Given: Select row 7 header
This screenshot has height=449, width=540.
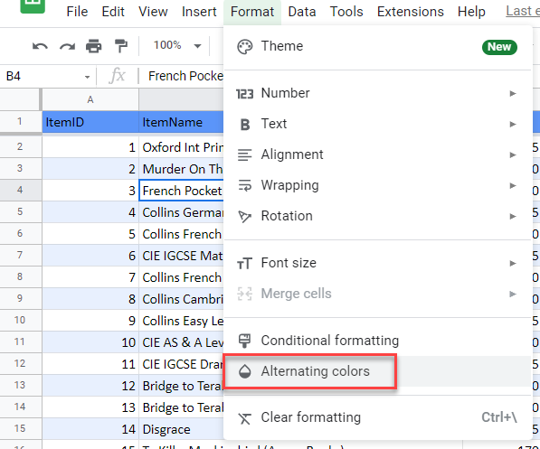Looking at the screenshot, I should (x=20, y=255).
